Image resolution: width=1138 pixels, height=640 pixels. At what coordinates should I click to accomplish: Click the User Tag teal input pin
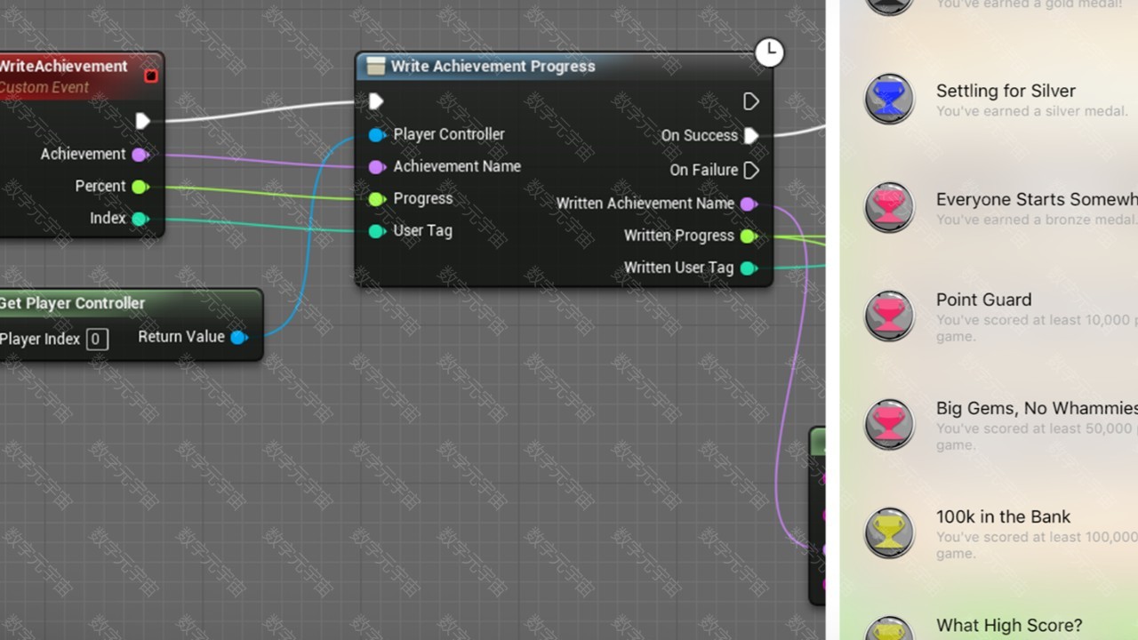tap(377, 231)
